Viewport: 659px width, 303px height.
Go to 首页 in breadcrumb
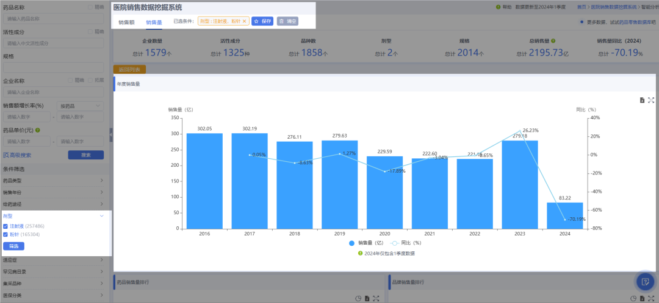pyautogui.click(x=582, y=7)
